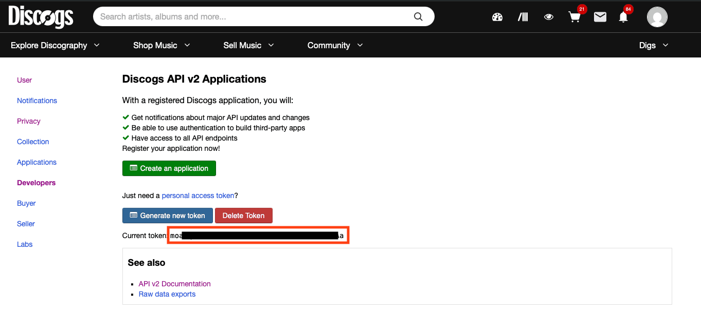Visit the Raw data exports page
Image resolution: width=701 pixels, height=313 pixels.
tap(167, 294)
